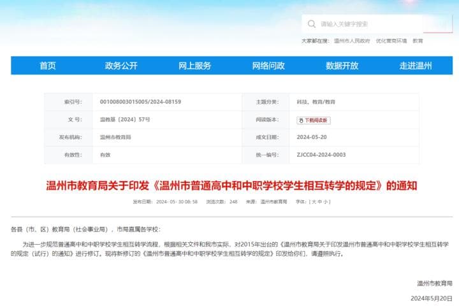Set font size to 小

click(326, 201)
